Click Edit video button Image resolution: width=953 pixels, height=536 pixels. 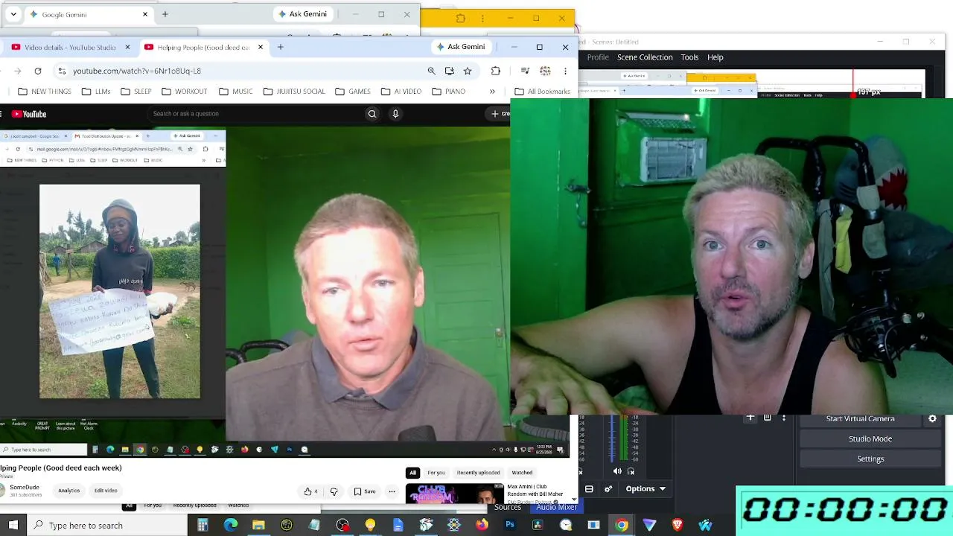[x=106, y=491]
